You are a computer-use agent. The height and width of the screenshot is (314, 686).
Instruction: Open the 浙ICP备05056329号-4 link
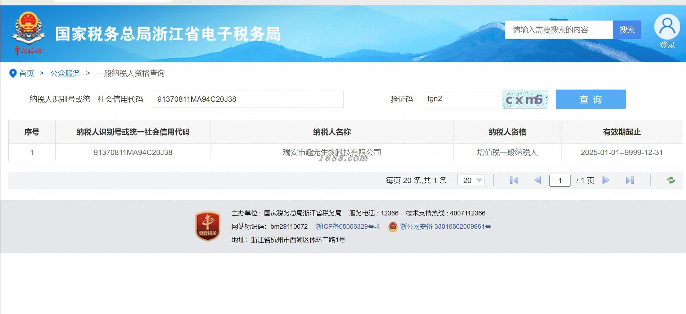tap(348, 227)
